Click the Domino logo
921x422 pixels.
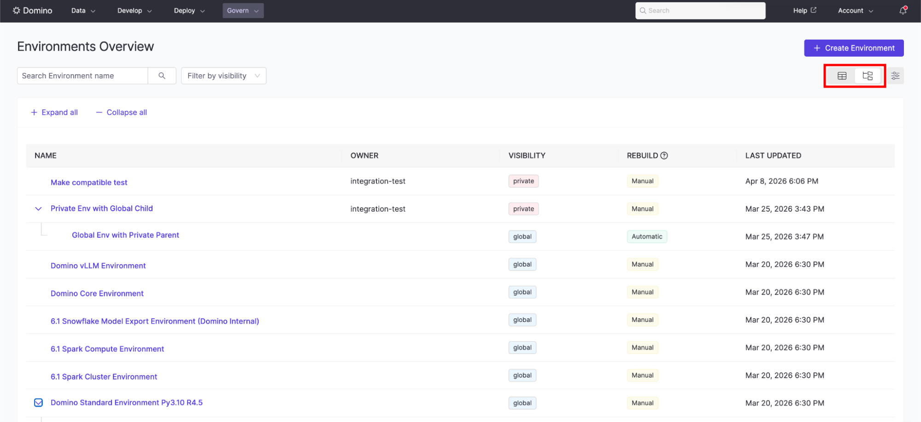tap(32, 11)
